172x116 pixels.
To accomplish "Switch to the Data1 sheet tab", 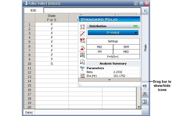I will (x=29, y=112).
